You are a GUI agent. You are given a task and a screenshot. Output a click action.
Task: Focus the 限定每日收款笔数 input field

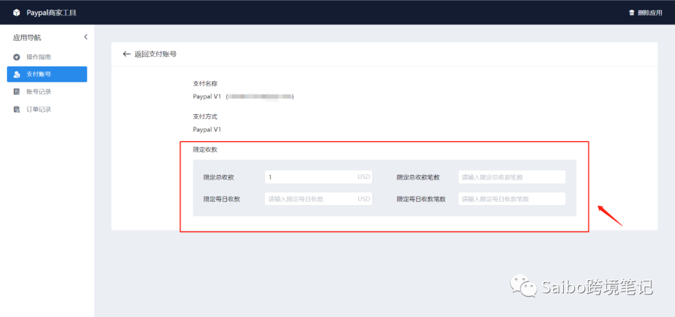[x=512, y=199]
